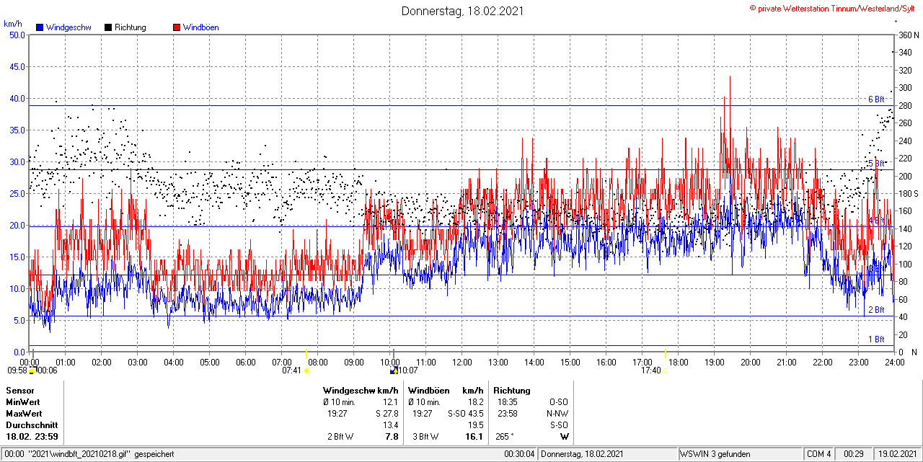Click the 00:30:04 status bar timer
This screenshot has height=462, width=923.
pyautogui.click(x=519, y=454)
